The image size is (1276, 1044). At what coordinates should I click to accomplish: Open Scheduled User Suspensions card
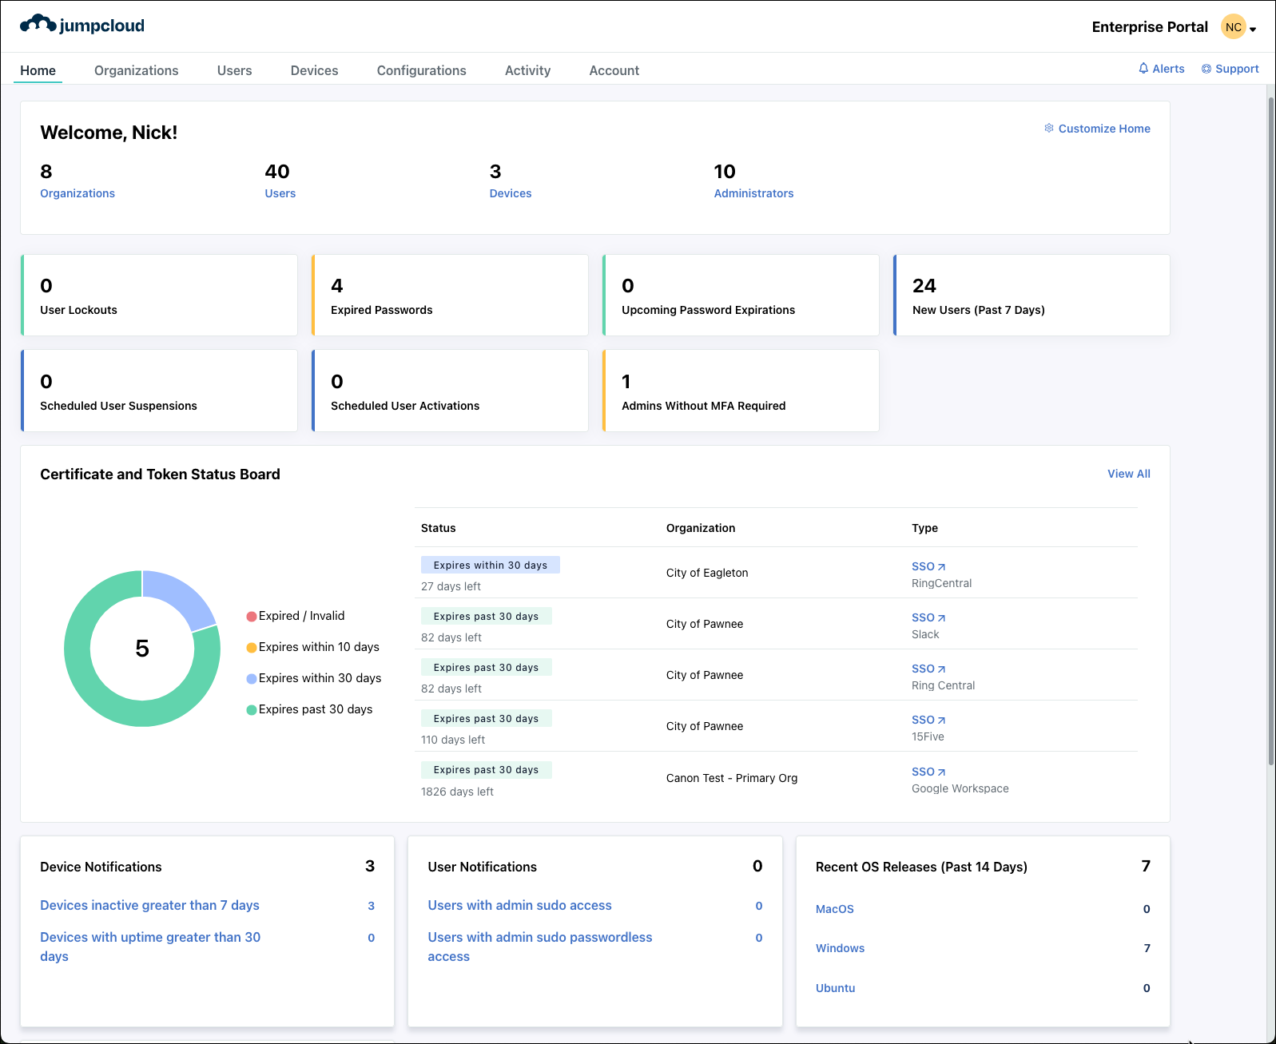[x=159, y=391]
